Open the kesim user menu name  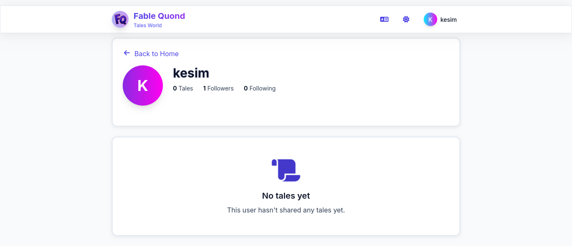point(448,20)
